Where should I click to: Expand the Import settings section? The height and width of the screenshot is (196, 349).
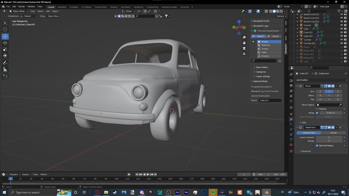click(x=263, y=76)
